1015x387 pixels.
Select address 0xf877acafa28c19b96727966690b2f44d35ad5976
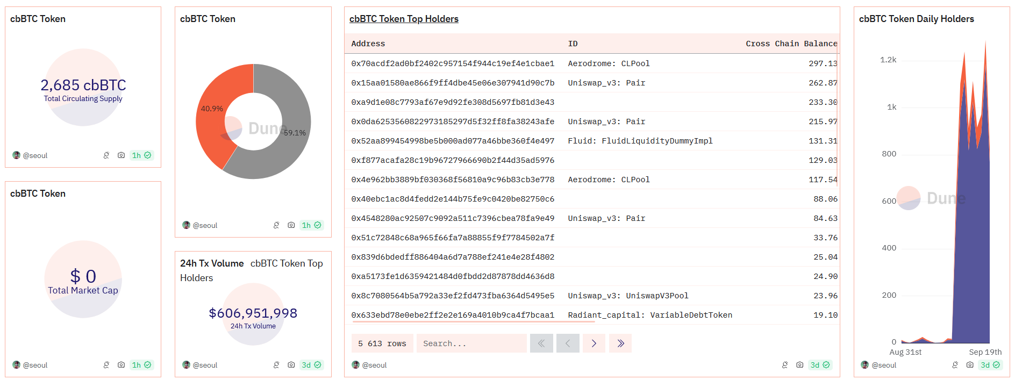click(x=453, y=160)
